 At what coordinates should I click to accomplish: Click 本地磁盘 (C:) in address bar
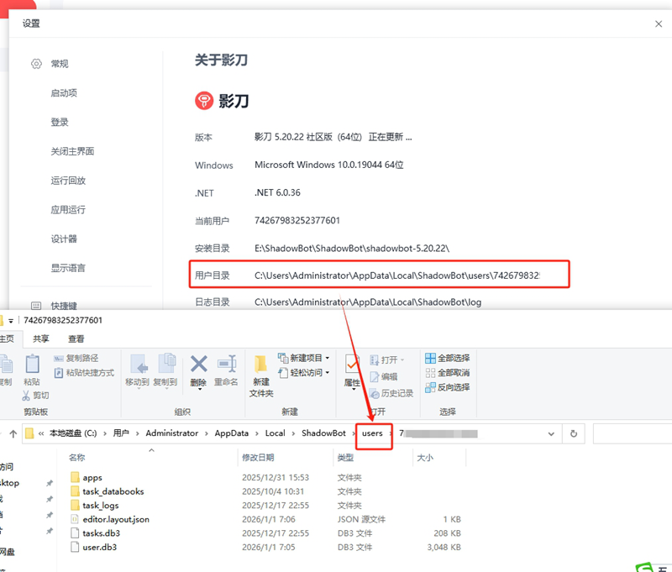pyautogui.click(x=73, y=433)
